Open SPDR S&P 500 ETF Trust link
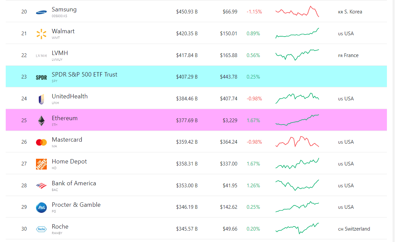Screen dimensions: 395x242 point(84,75)
